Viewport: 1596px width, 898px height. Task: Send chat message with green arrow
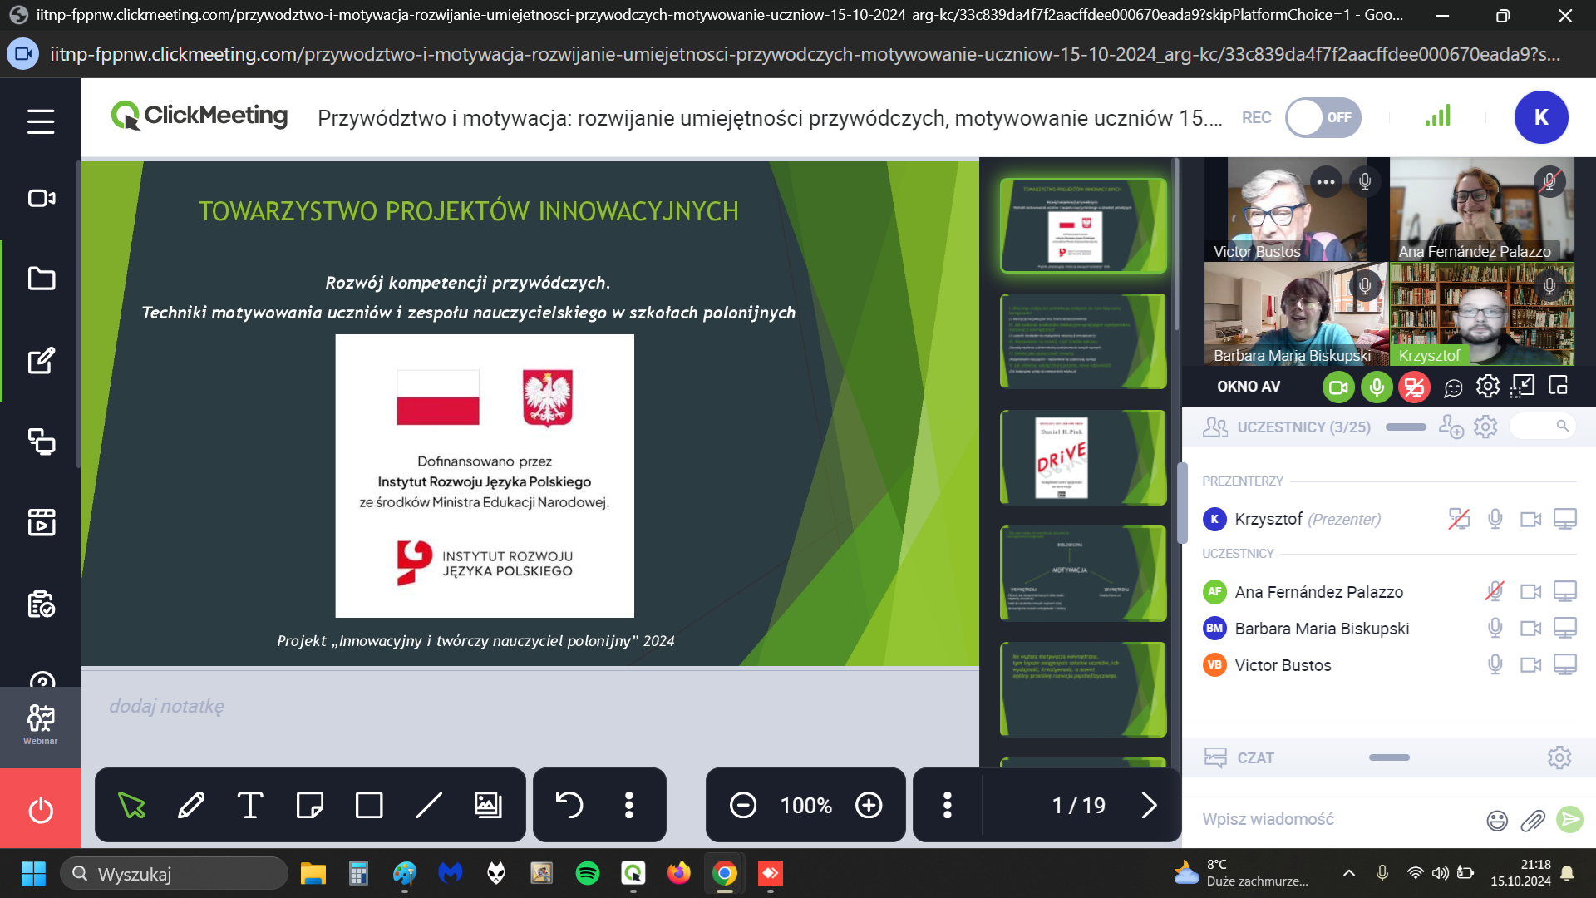point(1569,819)
